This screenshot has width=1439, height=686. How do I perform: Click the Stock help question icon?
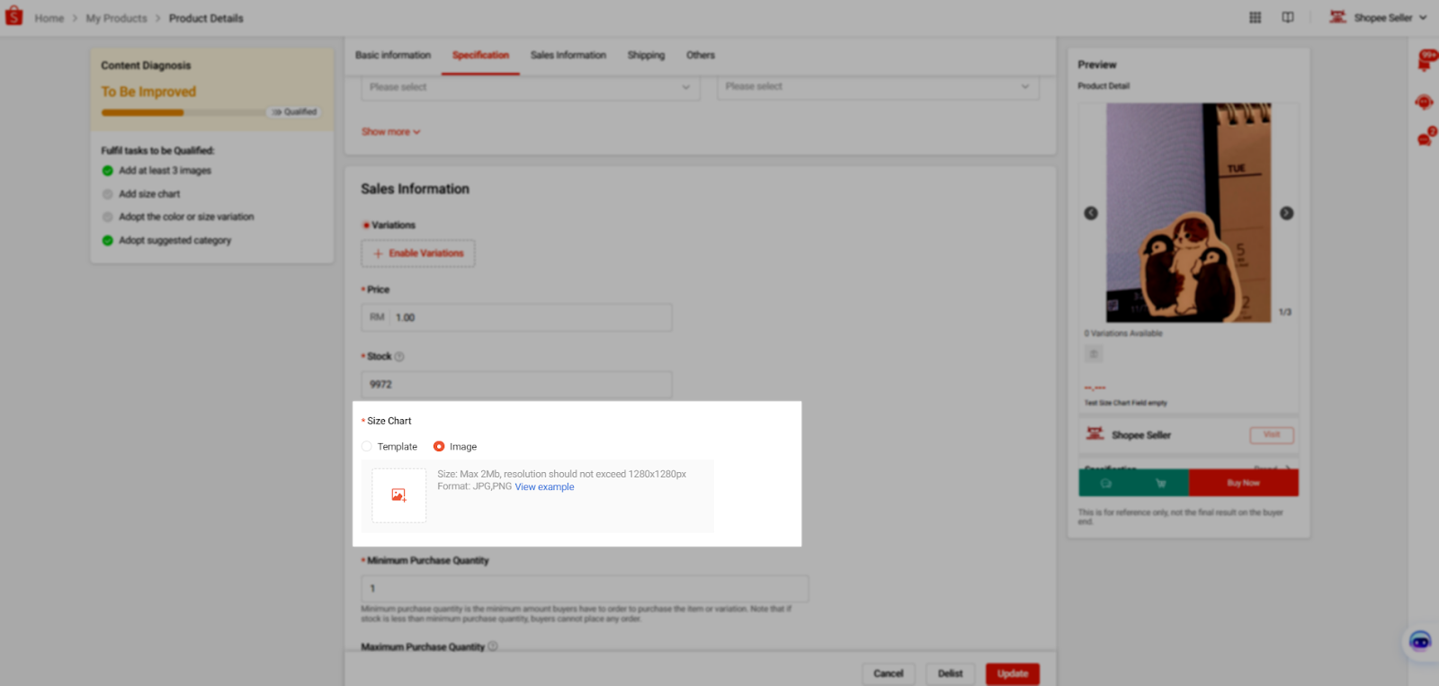[x=399, y=357]
